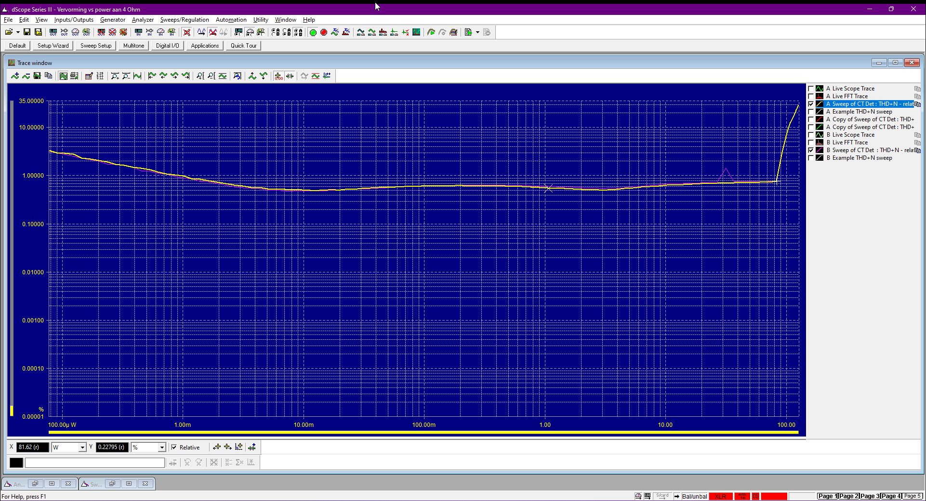Screen dimensions: 926x501
Task: Click the red crossed-out mute icon in main toolbar
Action: (187, 32)
